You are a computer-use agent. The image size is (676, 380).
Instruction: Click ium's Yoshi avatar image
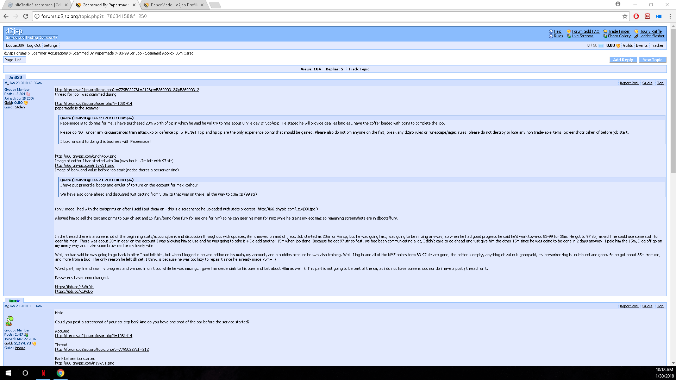click(x=10, y=321)
